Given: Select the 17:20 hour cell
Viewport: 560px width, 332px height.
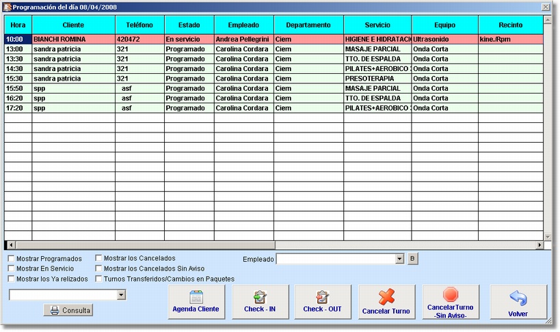Looking at the screenshot, I should click(18, 108).
